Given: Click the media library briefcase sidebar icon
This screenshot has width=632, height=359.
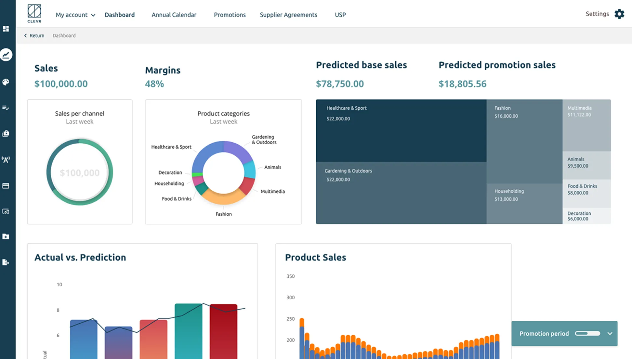Looking at the screenshot, I should tap(6, 134).
